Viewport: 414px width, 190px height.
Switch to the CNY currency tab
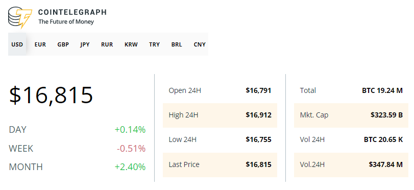200,44
